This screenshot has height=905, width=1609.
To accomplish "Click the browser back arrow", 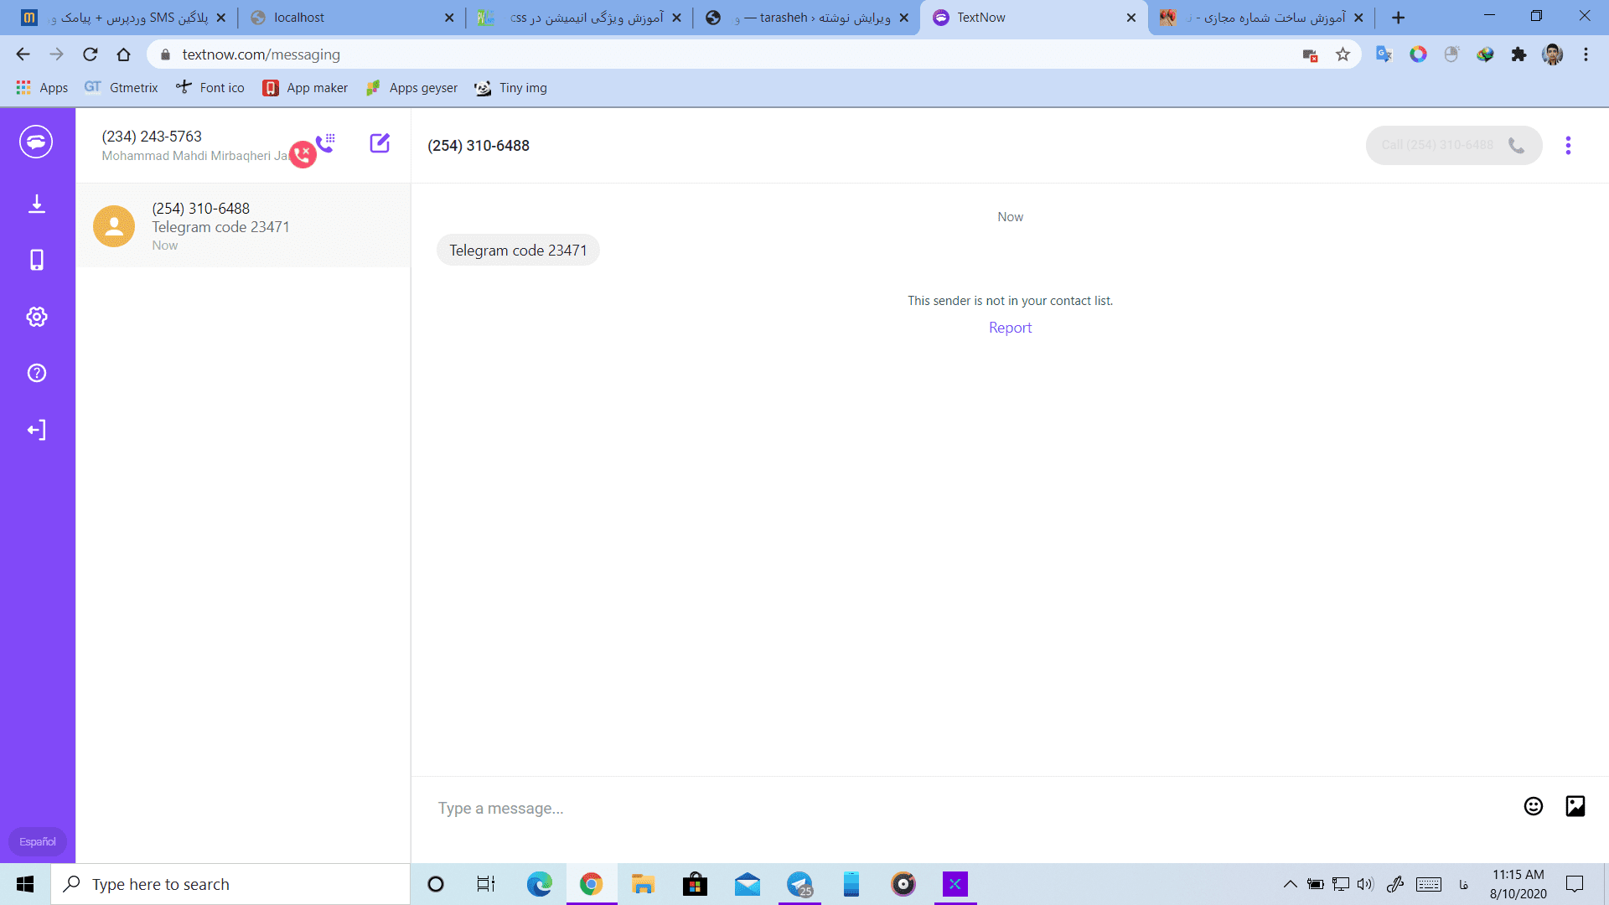I will click(23, 54).
